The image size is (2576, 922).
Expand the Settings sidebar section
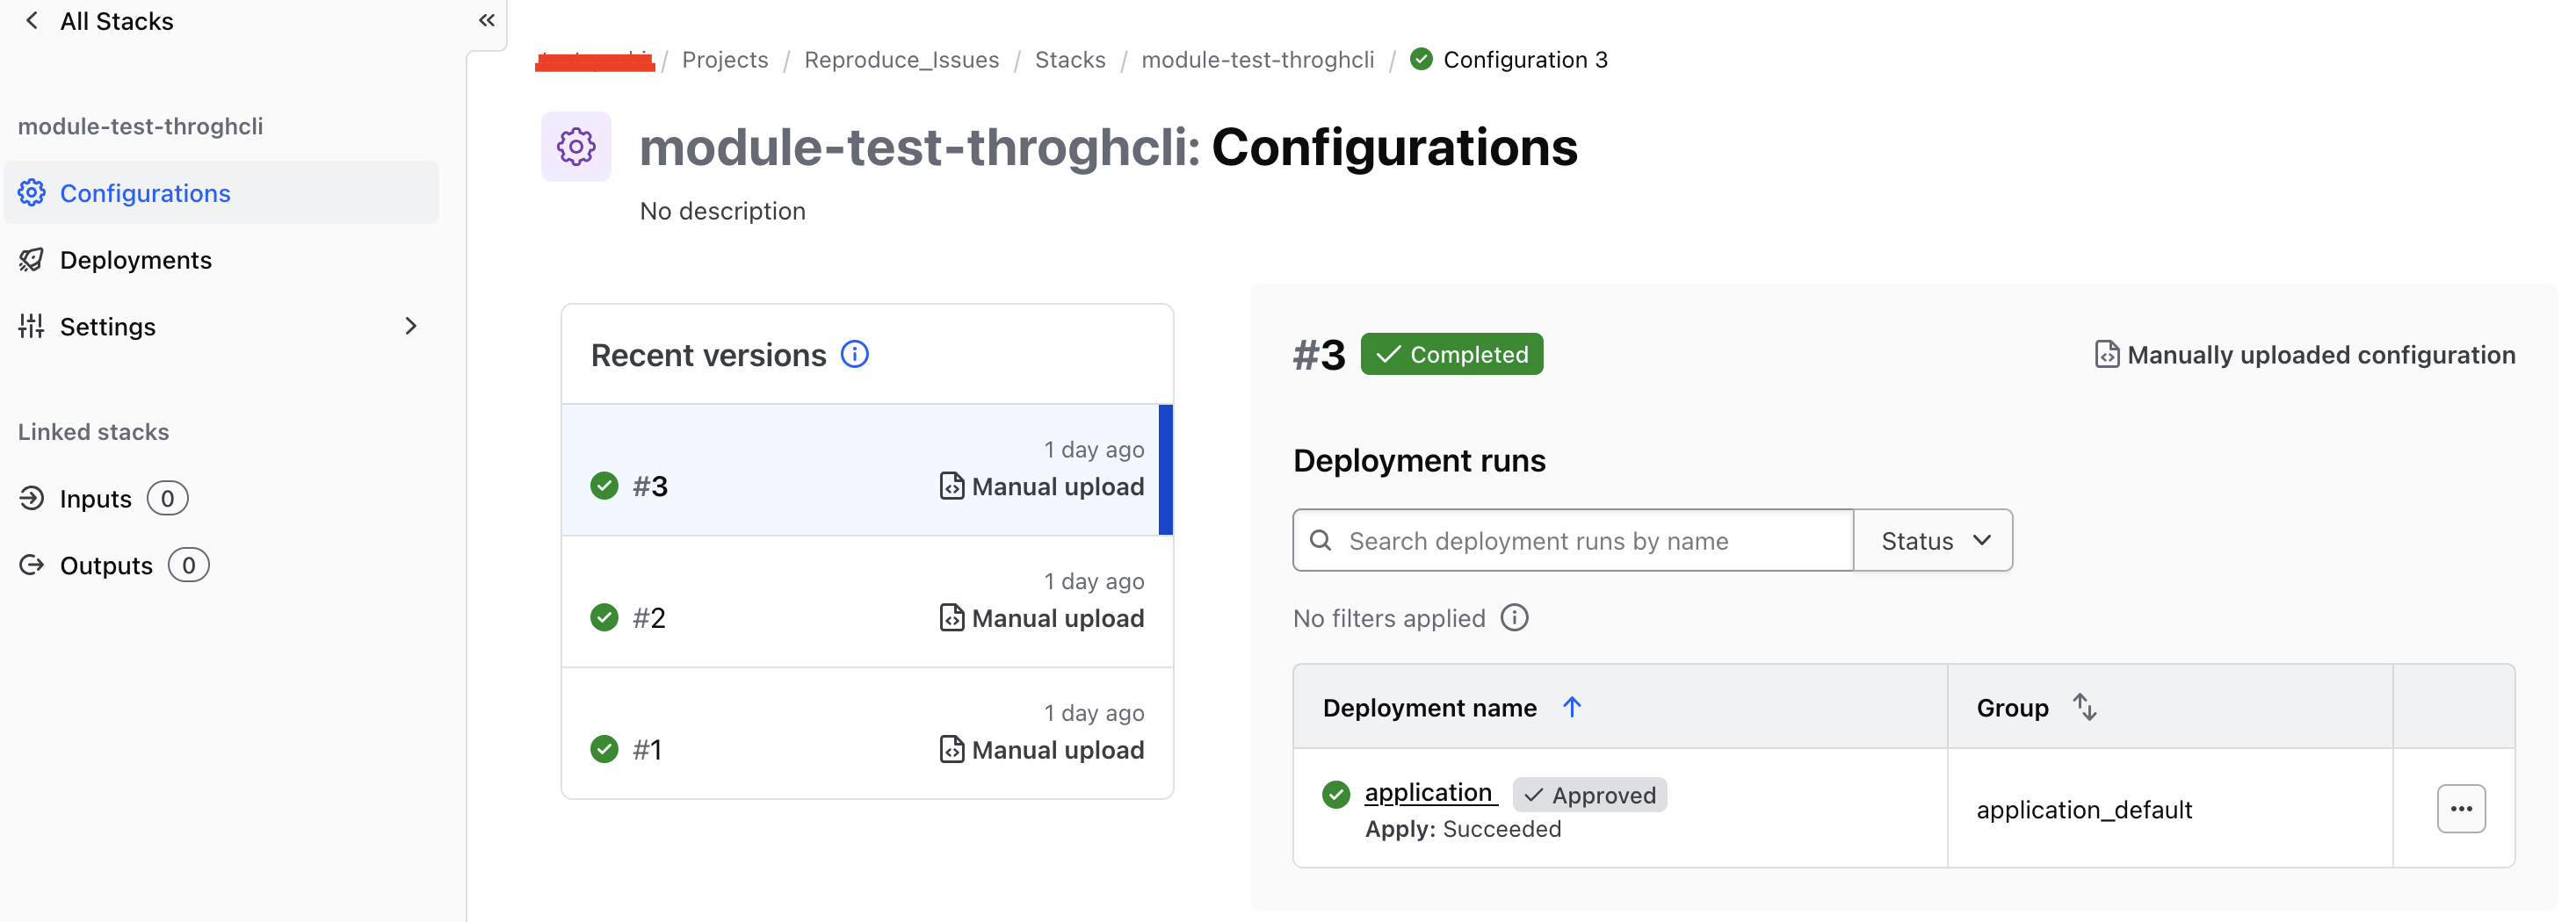[x=410, y=327]
